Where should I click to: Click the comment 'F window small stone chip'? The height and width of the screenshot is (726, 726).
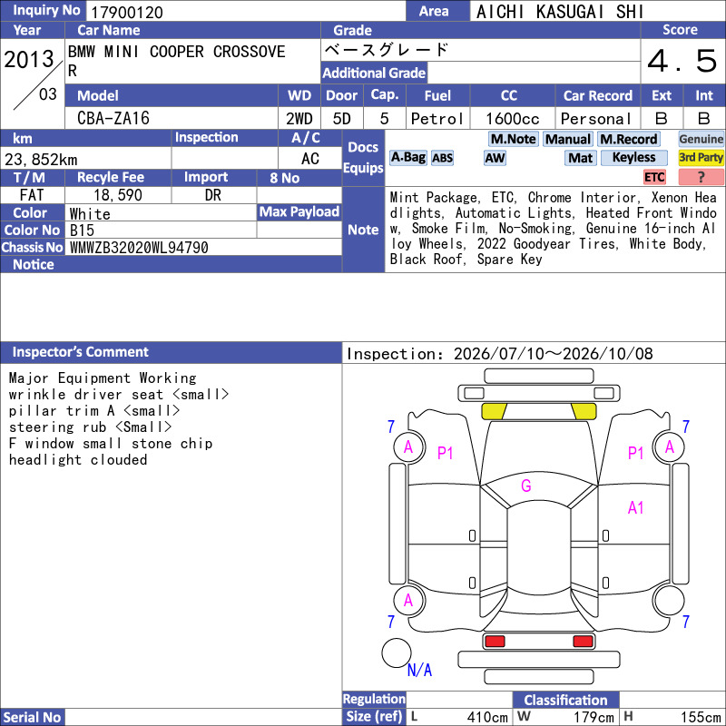(x=111, y=444)
